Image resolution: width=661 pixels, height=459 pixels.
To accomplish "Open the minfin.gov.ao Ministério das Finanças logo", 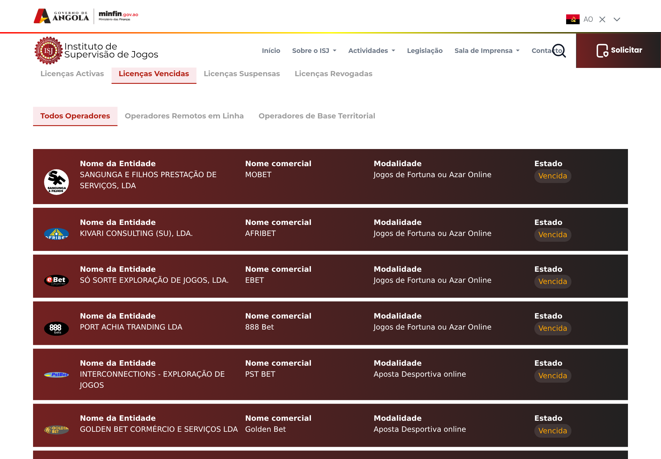I will [x=118, y=16].
